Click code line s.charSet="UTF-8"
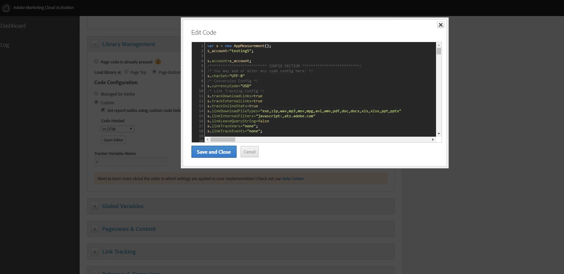Image resolution: width=564 pixels, height=274 pixels. [226, 76]
